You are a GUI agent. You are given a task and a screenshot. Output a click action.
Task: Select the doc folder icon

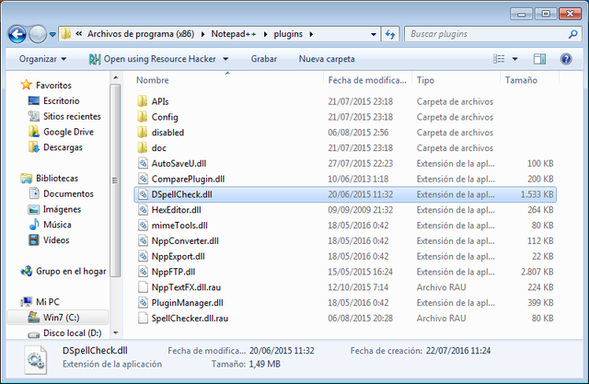(143, 147)
